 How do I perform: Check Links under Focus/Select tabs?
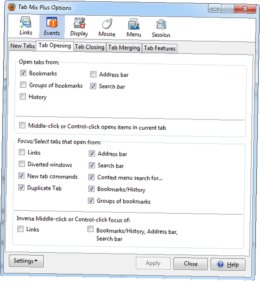pos(22,152)
